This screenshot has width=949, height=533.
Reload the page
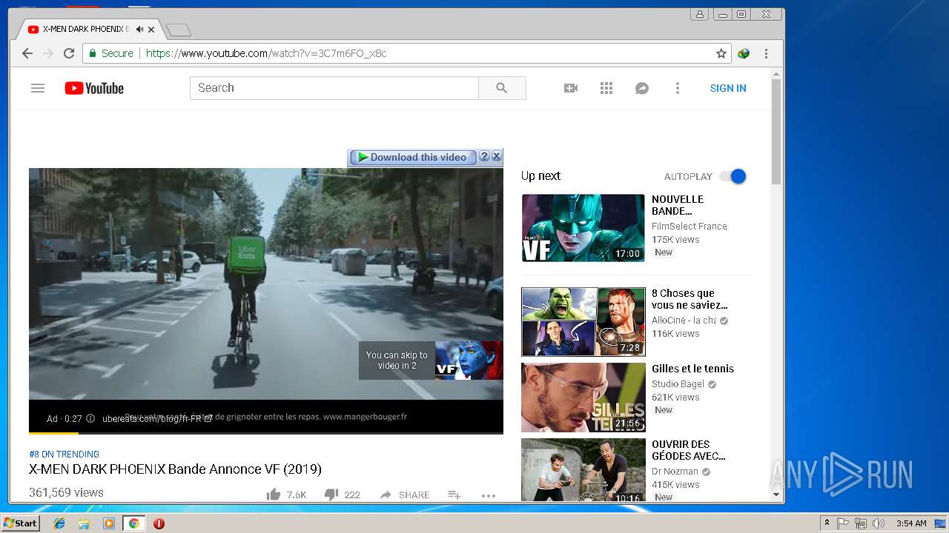click(69, 53)
